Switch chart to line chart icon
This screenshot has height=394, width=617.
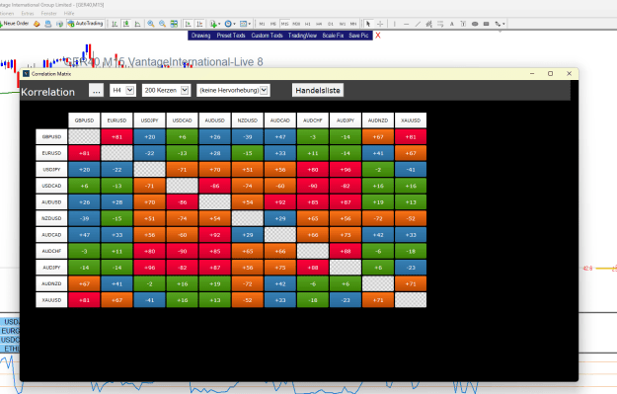pos(138,24)
